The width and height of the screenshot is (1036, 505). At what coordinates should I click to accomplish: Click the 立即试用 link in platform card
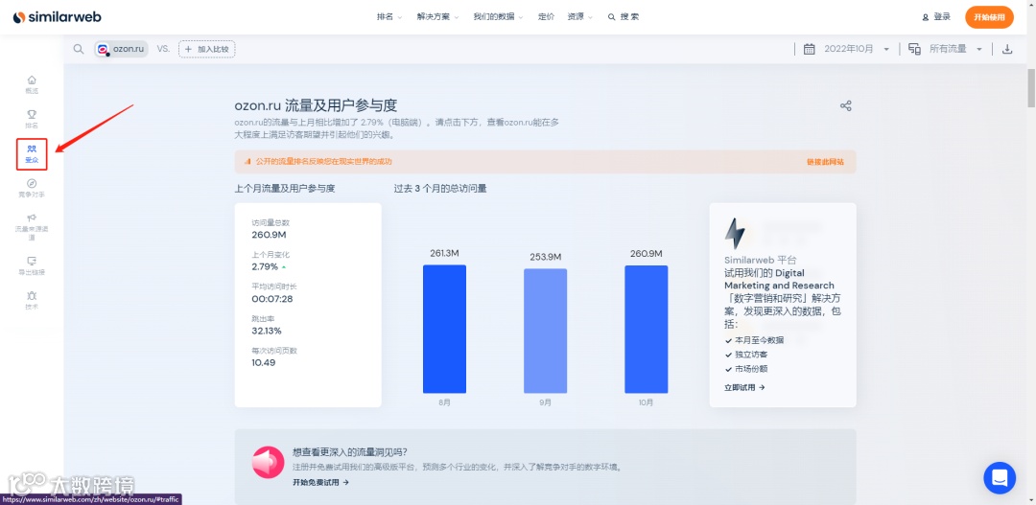(744, 387)
